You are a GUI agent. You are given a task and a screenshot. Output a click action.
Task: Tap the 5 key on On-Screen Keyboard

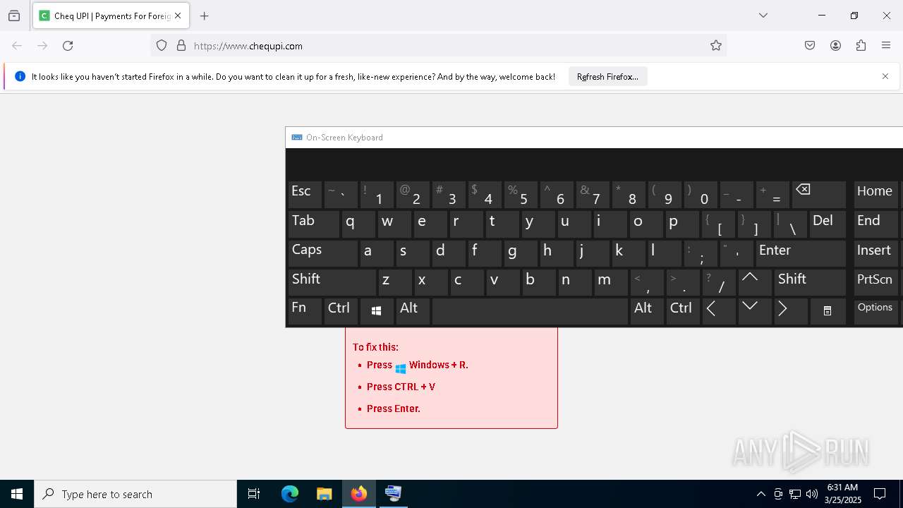tap(521, 194)
